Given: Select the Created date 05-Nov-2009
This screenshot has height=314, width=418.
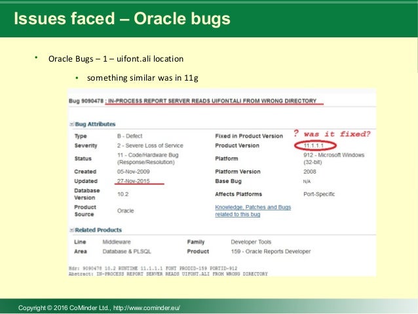Looking at the screenshot, I should (133, 172).
